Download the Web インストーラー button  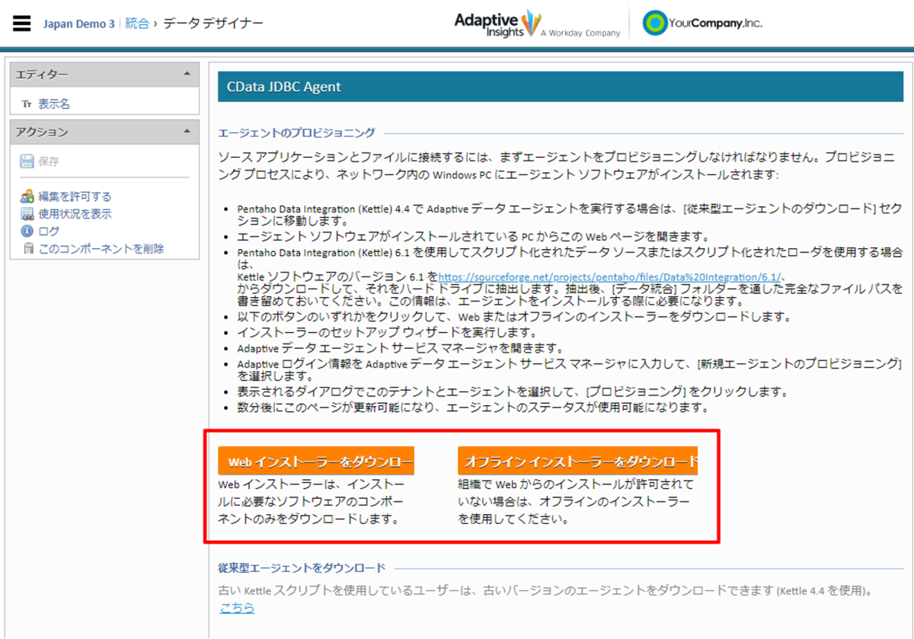click(316, 461)
